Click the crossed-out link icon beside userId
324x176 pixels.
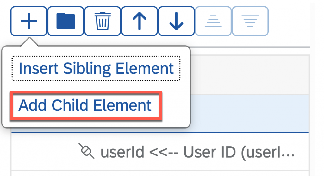tap(86, 151)
